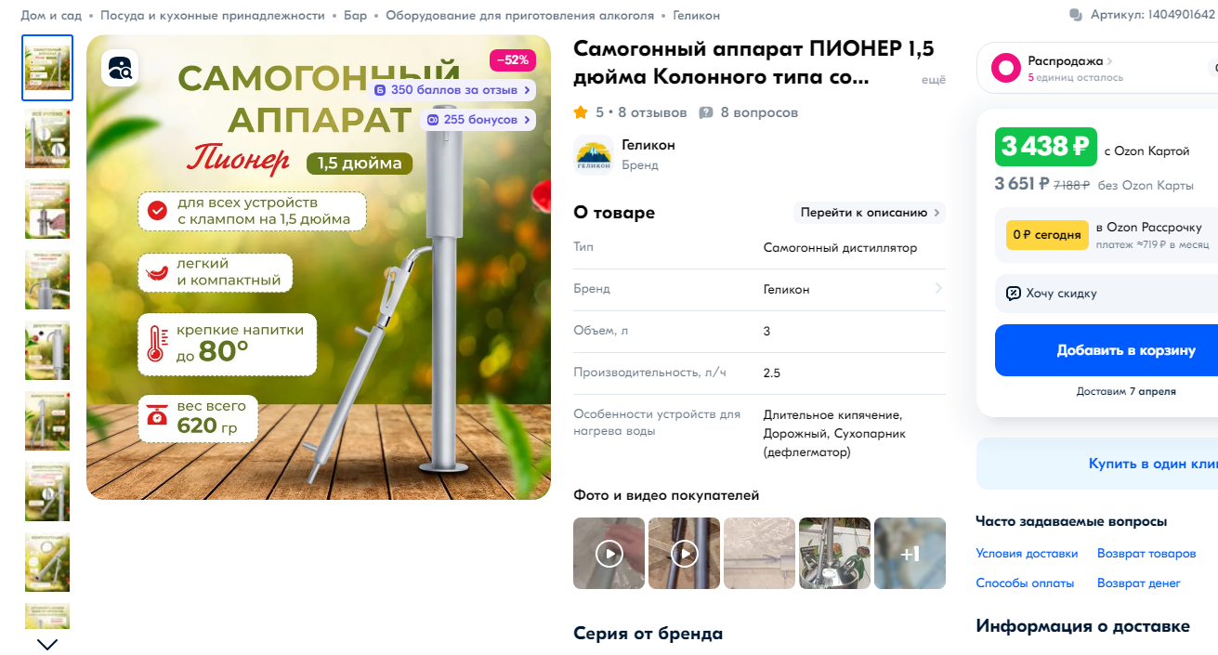Select the seventh product gallery thumbnail

(x=47, y=491)
